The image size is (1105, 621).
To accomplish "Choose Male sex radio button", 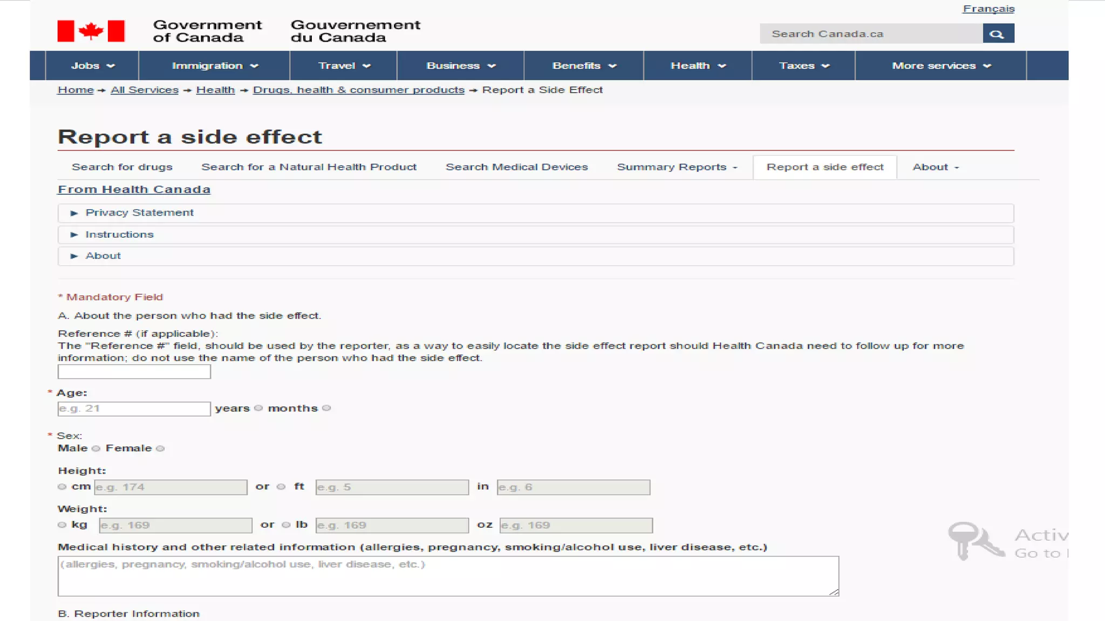I will (96, 448).
